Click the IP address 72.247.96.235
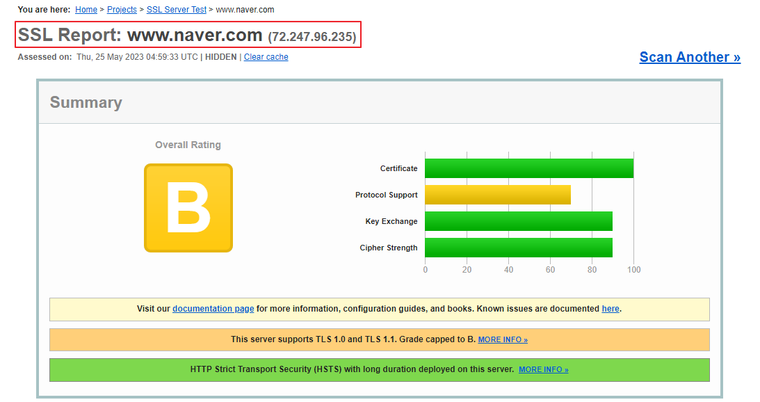Viewport: 760px width, 402px height. click(312, 37)
